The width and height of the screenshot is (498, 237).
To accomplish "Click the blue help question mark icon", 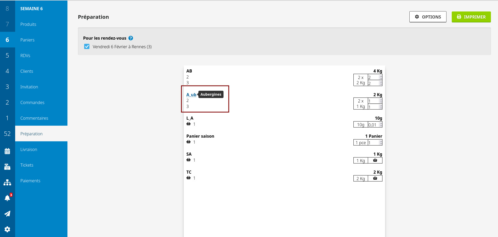I will [x=131, y=38].
